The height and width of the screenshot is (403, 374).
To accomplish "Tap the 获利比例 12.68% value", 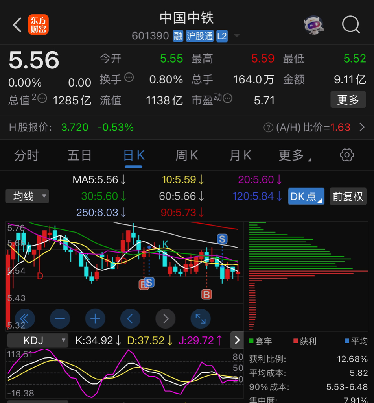I will (352, 359).
